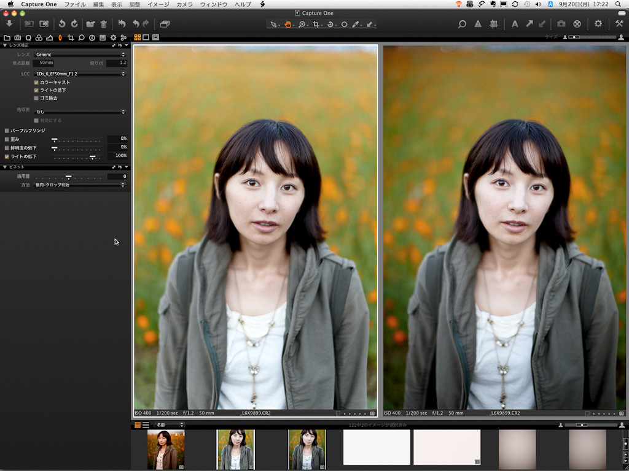Select the first portrait thumbnail in browser

166,450
